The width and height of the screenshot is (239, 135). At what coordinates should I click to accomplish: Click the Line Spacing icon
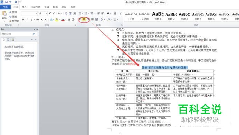102,19
